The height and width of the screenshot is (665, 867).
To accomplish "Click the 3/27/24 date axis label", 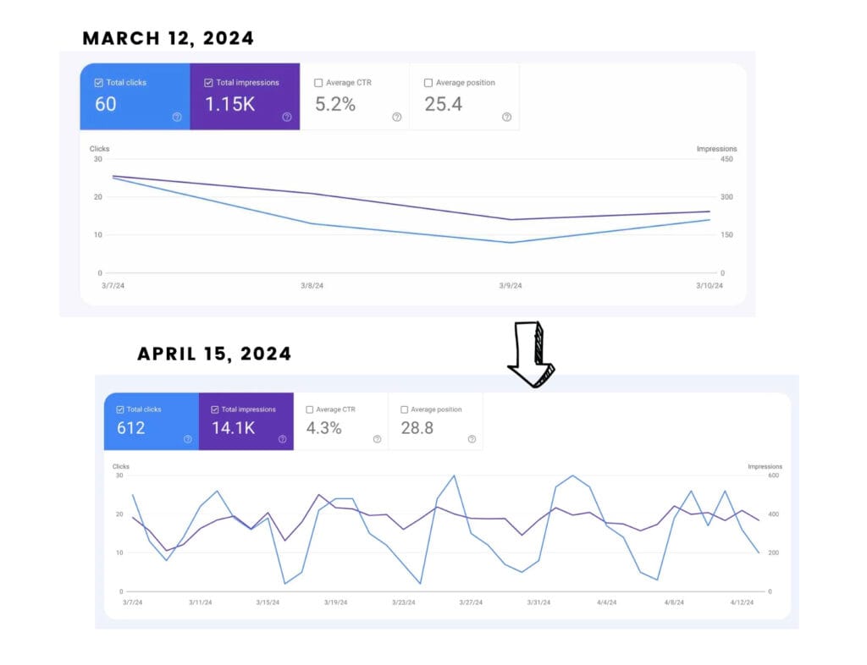I will (x=472, y=603).
